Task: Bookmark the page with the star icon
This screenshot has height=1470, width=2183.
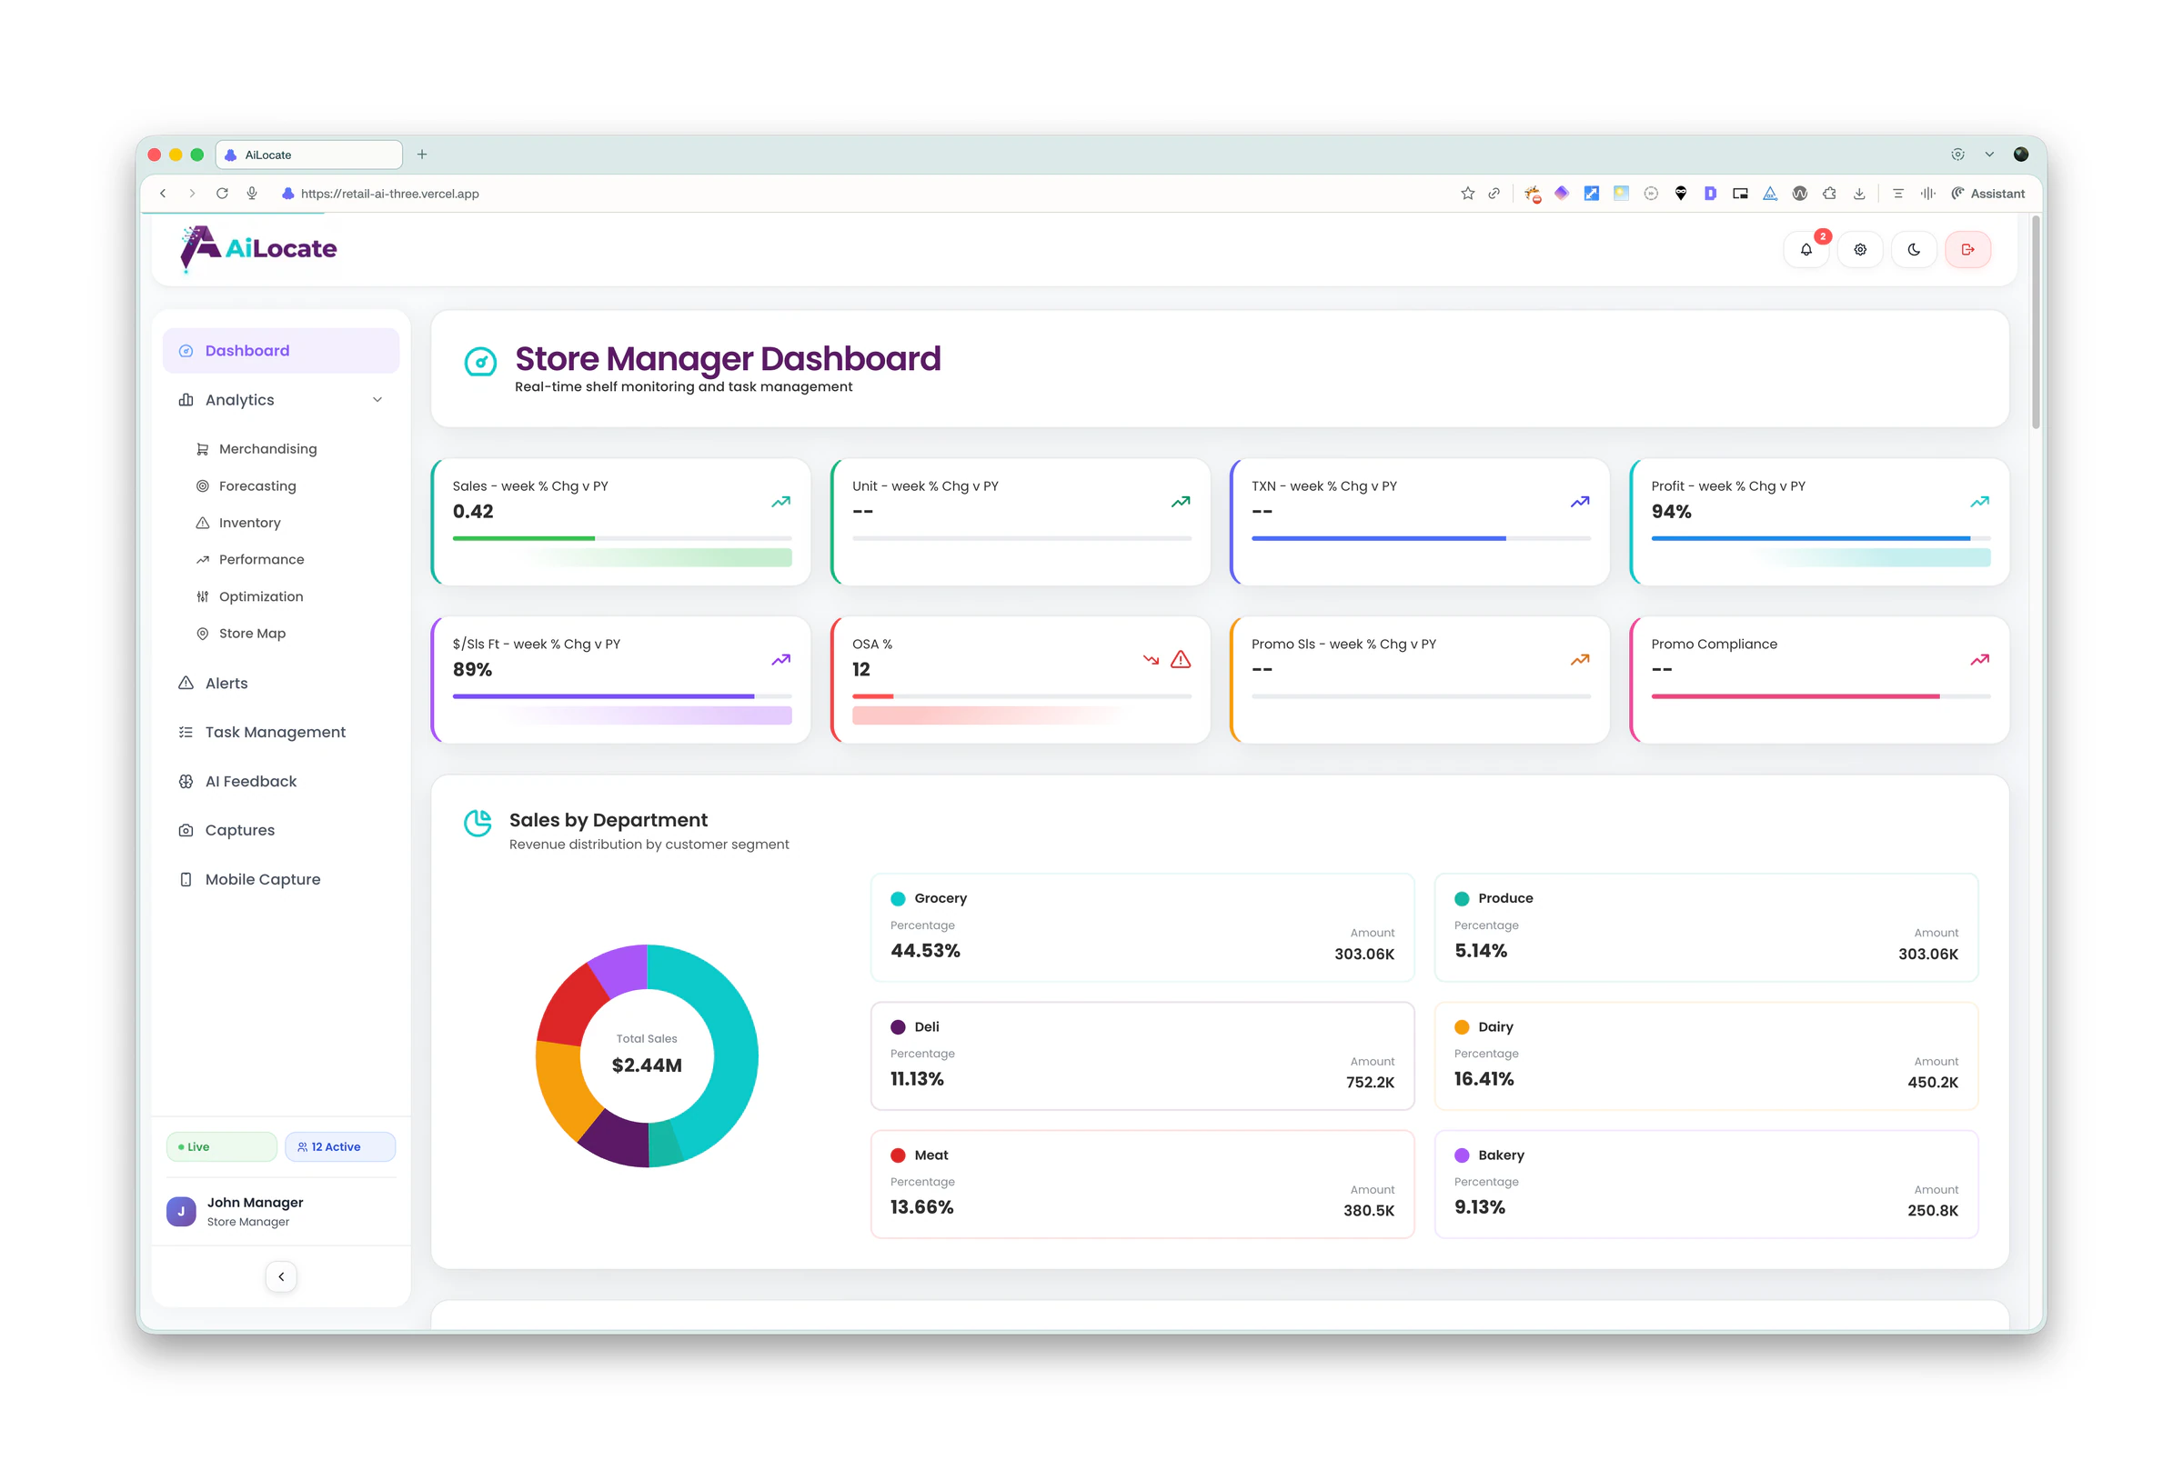Action: [x=1467, y=193]
